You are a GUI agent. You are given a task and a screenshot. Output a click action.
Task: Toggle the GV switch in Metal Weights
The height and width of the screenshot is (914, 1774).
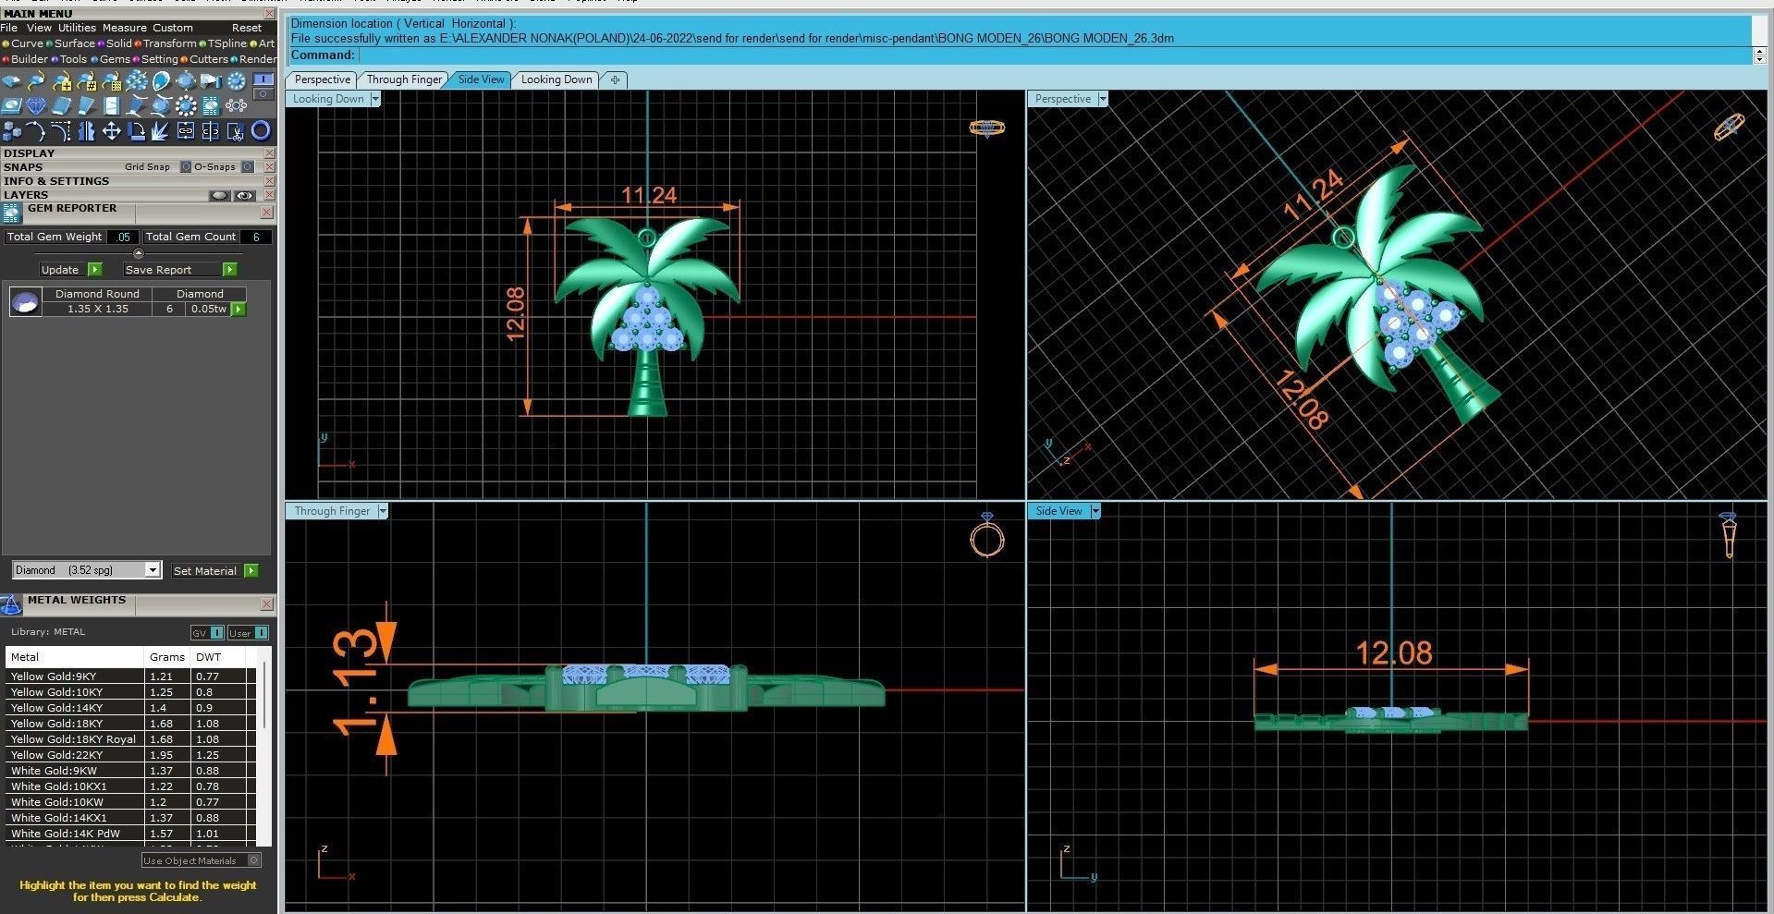coord(216,633)
